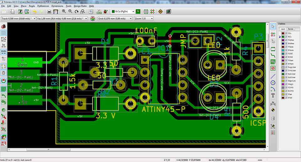The height and width of the screenshot is (162, 301).
Task: Open the B.Cu active layer dropdown
Action: click(x=123, y=12)
